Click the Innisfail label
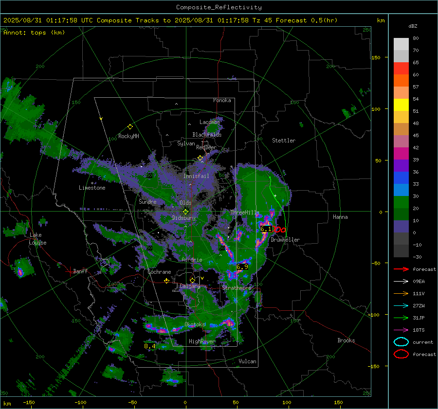This screenshot has width=438, height=409. tap(196, 176)
